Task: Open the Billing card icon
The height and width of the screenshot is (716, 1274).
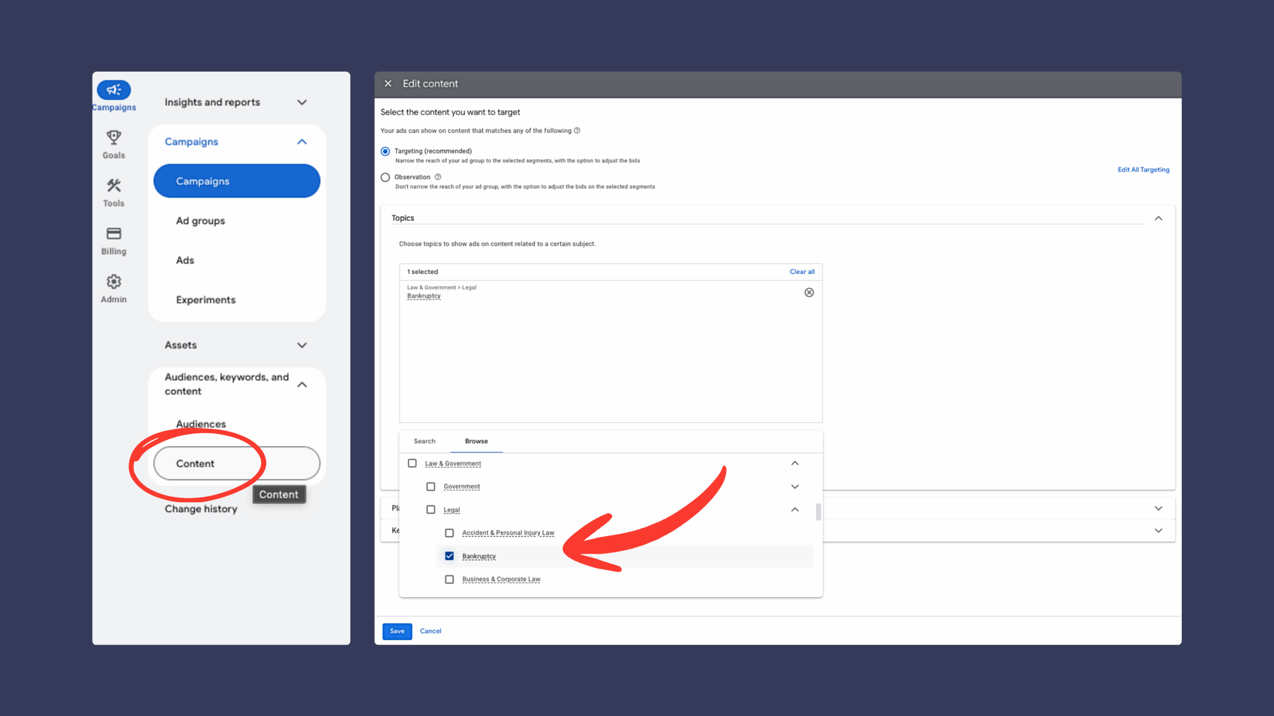Action: (113, 234)
